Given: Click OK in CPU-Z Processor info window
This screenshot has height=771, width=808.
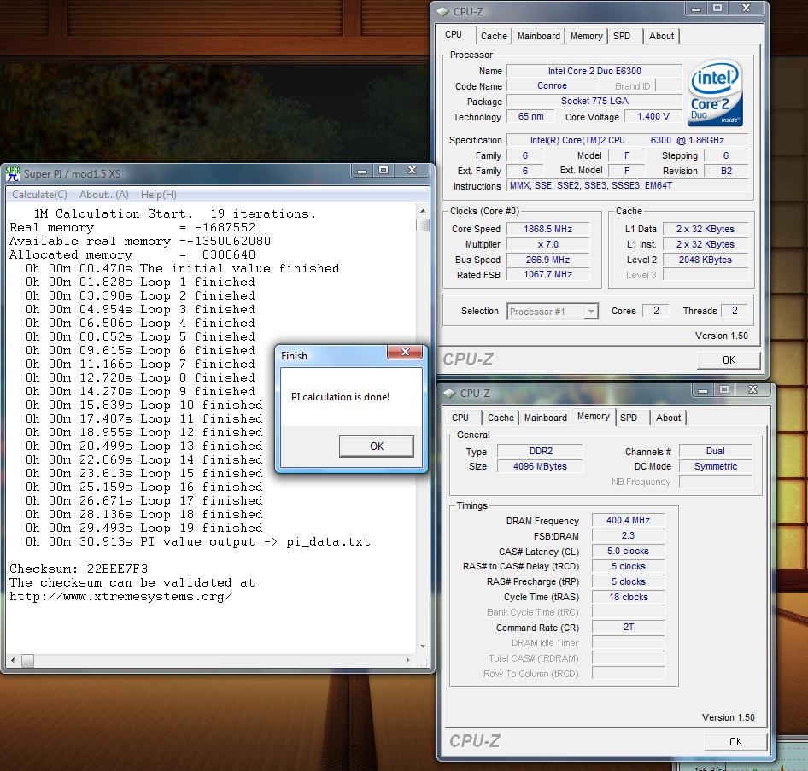Looking at the screenshot, I should [x=728, y=359].
